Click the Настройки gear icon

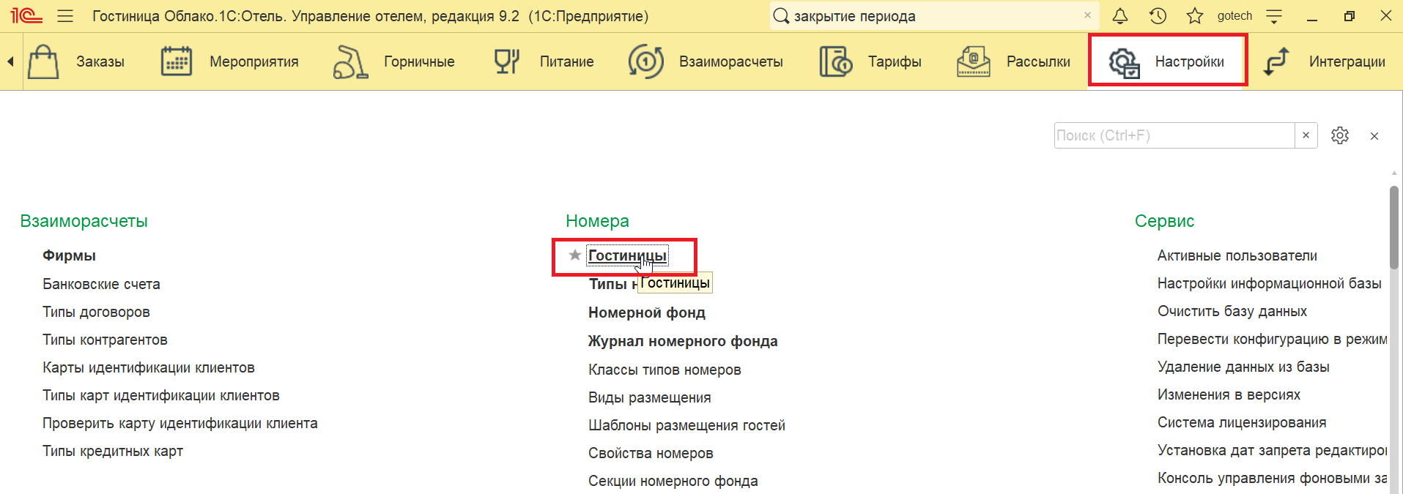pos(1124,62)
